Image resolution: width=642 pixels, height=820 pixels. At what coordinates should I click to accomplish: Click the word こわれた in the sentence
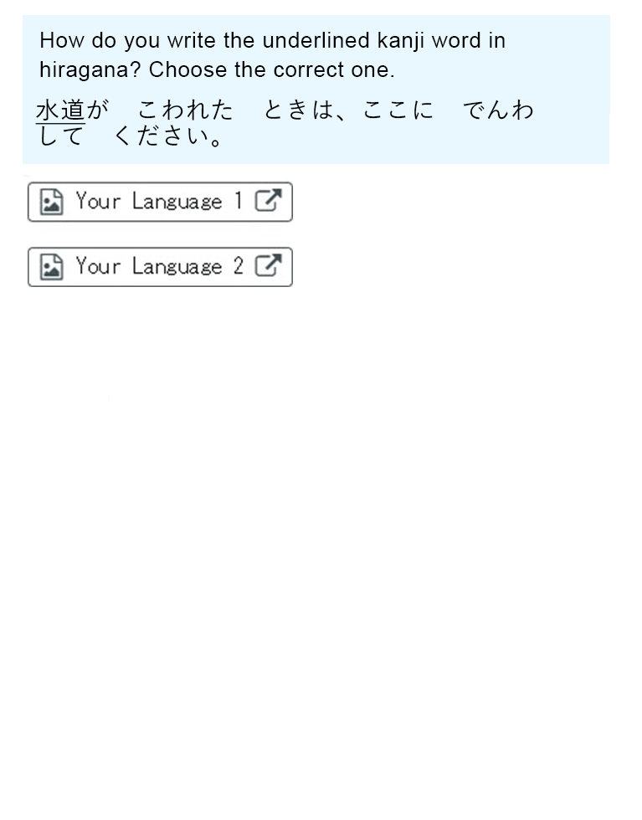pos(185,110)
